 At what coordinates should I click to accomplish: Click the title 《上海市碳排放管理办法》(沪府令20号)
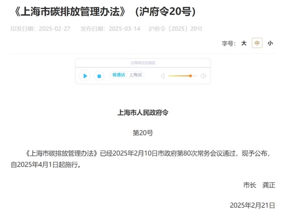click(105, 11)
